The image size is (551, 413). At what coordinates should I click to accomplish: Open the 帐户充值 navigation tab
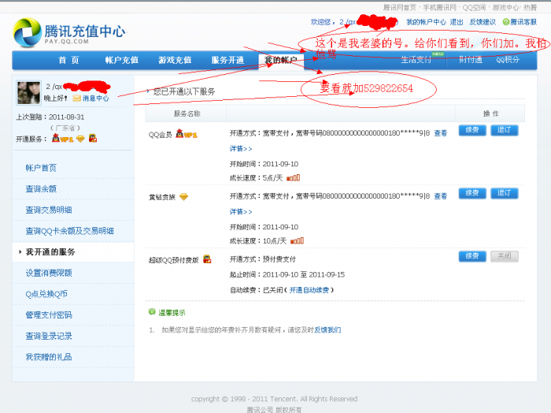click(x=121, y=60)
